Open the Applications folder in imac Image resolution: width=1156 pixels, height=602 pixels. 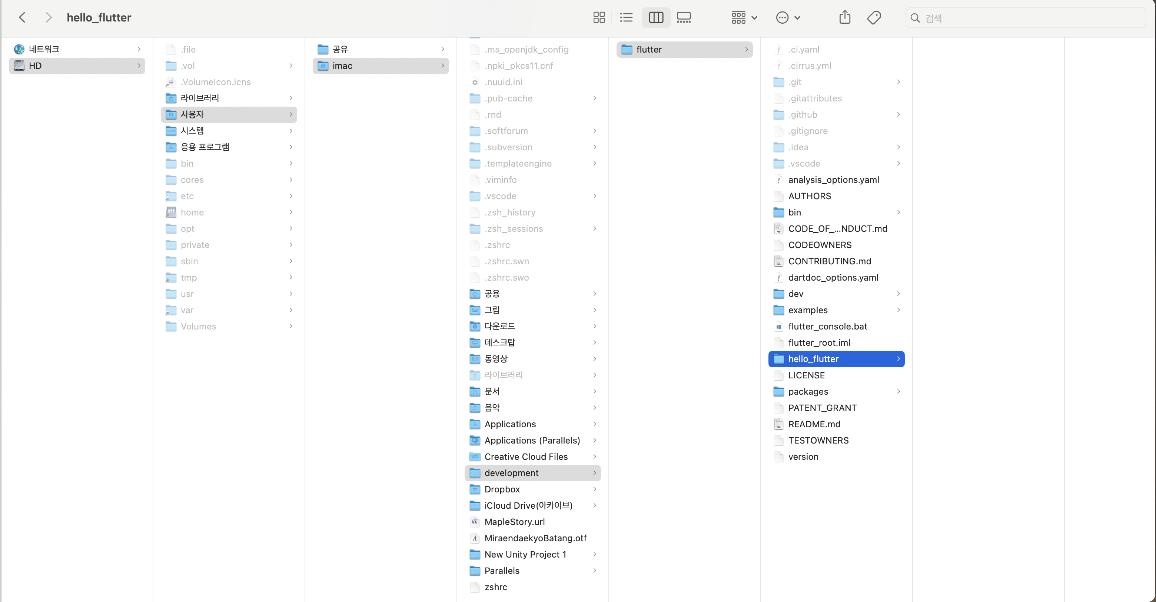pos(533,424)
